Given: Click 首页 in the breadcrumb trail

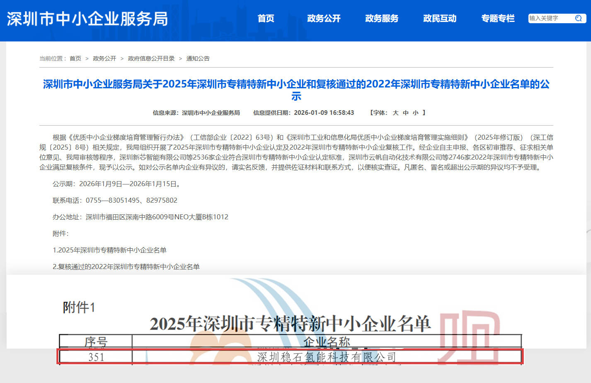Looking at the screenshot, I should point(75,58).
